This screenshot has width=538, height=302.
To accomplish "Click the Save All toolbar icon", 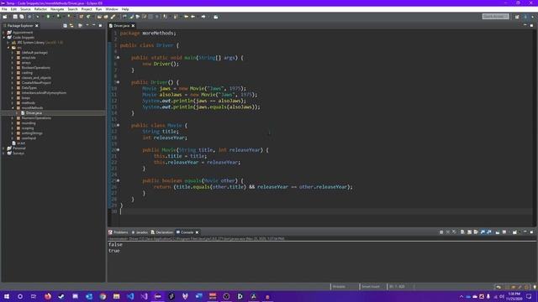I will [x=22, y=17].
